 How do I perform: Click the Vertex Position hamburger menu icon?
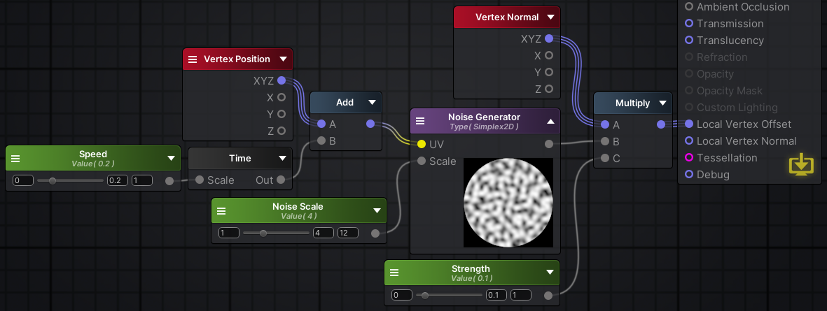[x=193, y=59]
